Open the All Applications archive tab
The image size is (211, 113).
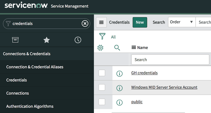coord(15,40)
